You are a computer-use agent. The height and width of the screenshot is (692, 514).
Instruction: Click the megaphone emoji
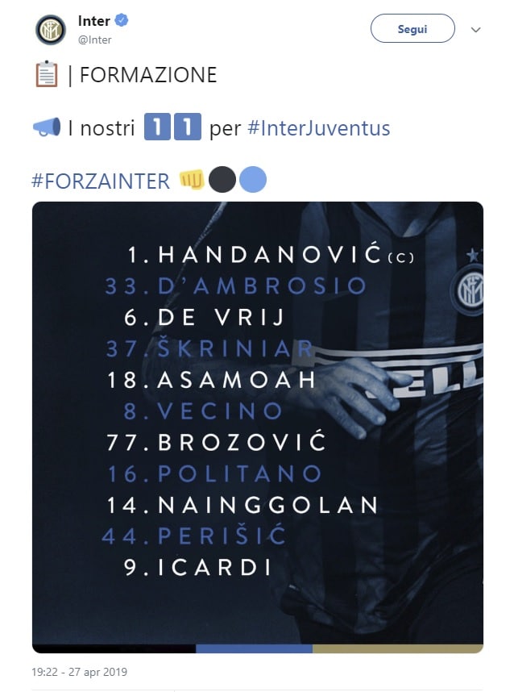pyautogui.click(x=47, y=127)
